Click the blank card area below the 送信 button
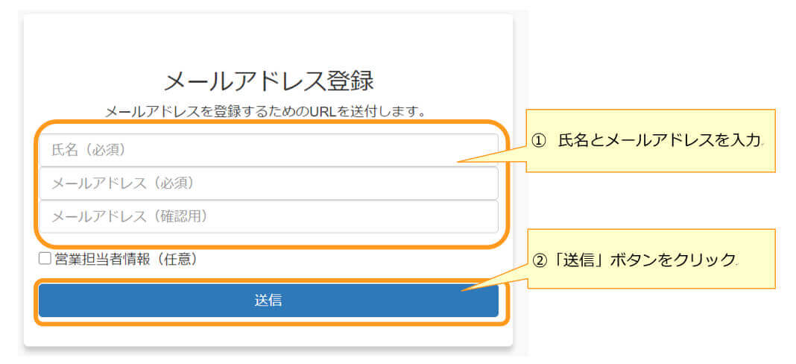This screenshot has width=796, height=364. (x=268, y=334)
